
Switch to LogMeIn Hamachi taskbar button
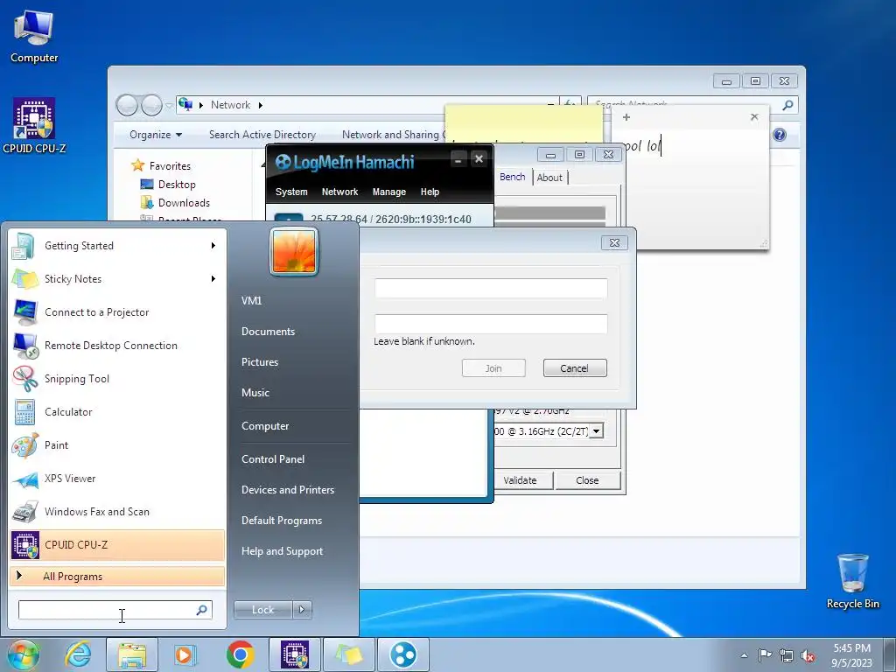click(402, 654)
